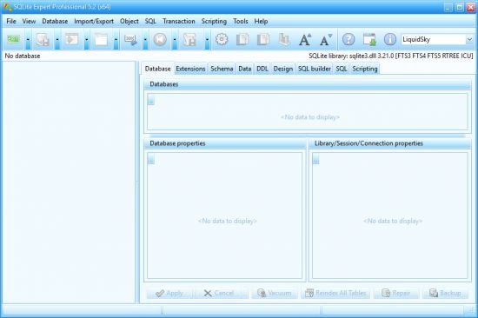Click the Databases grid corner selector box
Image resolution: width=478 pixels, height=318 pixels.
pos(151,100)
